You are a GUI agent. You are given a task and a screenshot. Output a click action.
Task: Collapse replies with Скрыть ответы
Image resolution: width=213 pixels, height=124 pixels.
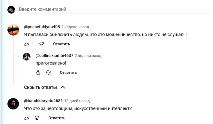click(x=45, y=87)
